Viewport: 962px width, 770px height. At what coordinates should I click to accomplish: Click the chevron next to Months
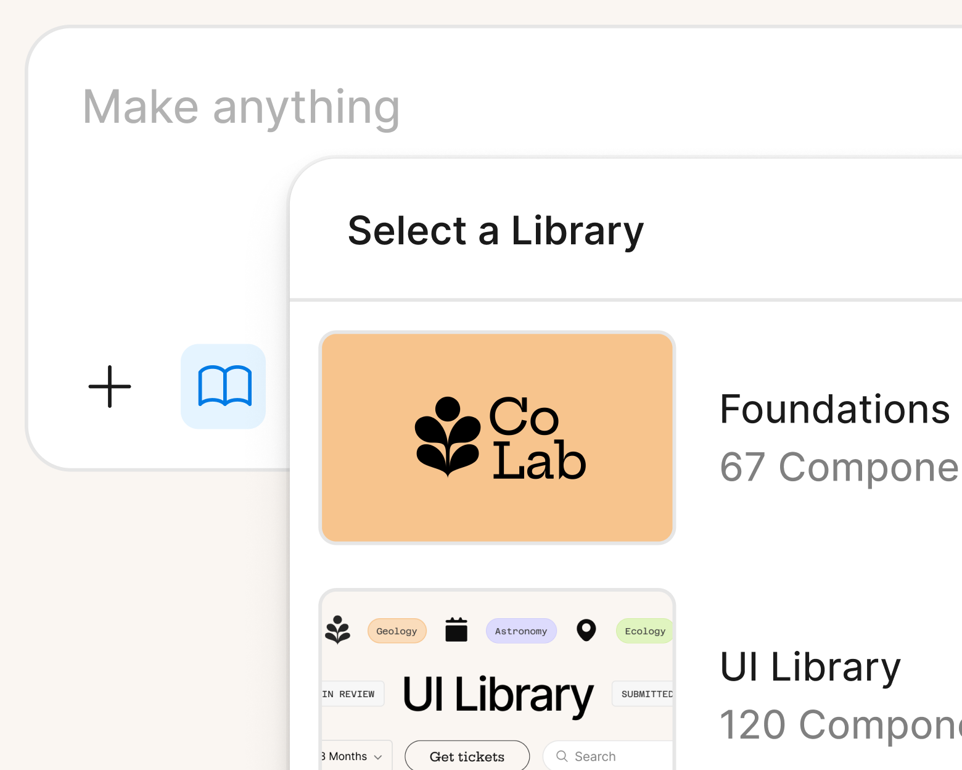[377, 756]
